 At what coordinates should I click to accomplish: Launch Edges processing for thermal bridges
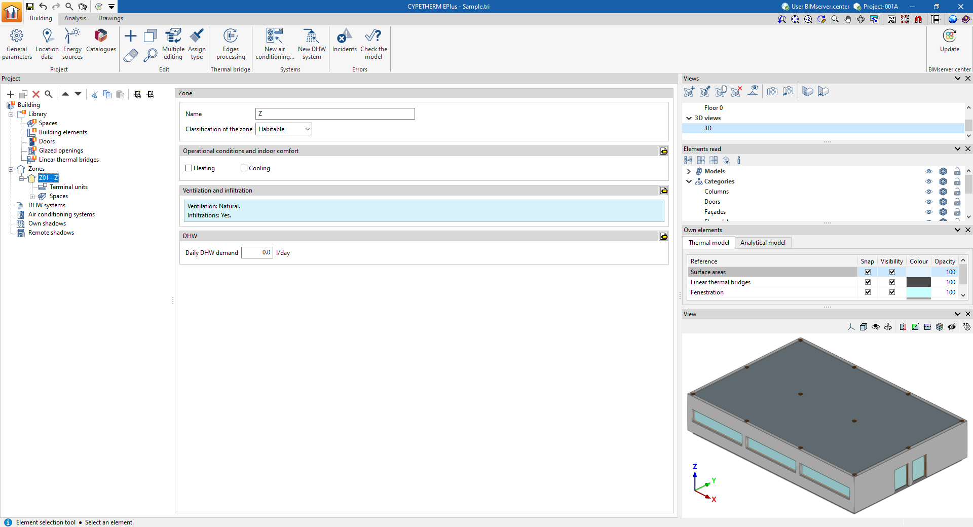click(x=231, y=44)
